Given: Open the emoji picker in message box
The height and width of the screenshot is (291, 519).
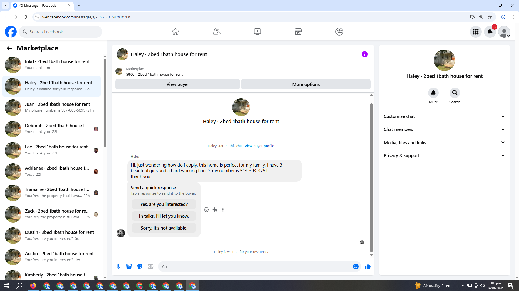Looking at the screenshot, I should pos(355,266).
